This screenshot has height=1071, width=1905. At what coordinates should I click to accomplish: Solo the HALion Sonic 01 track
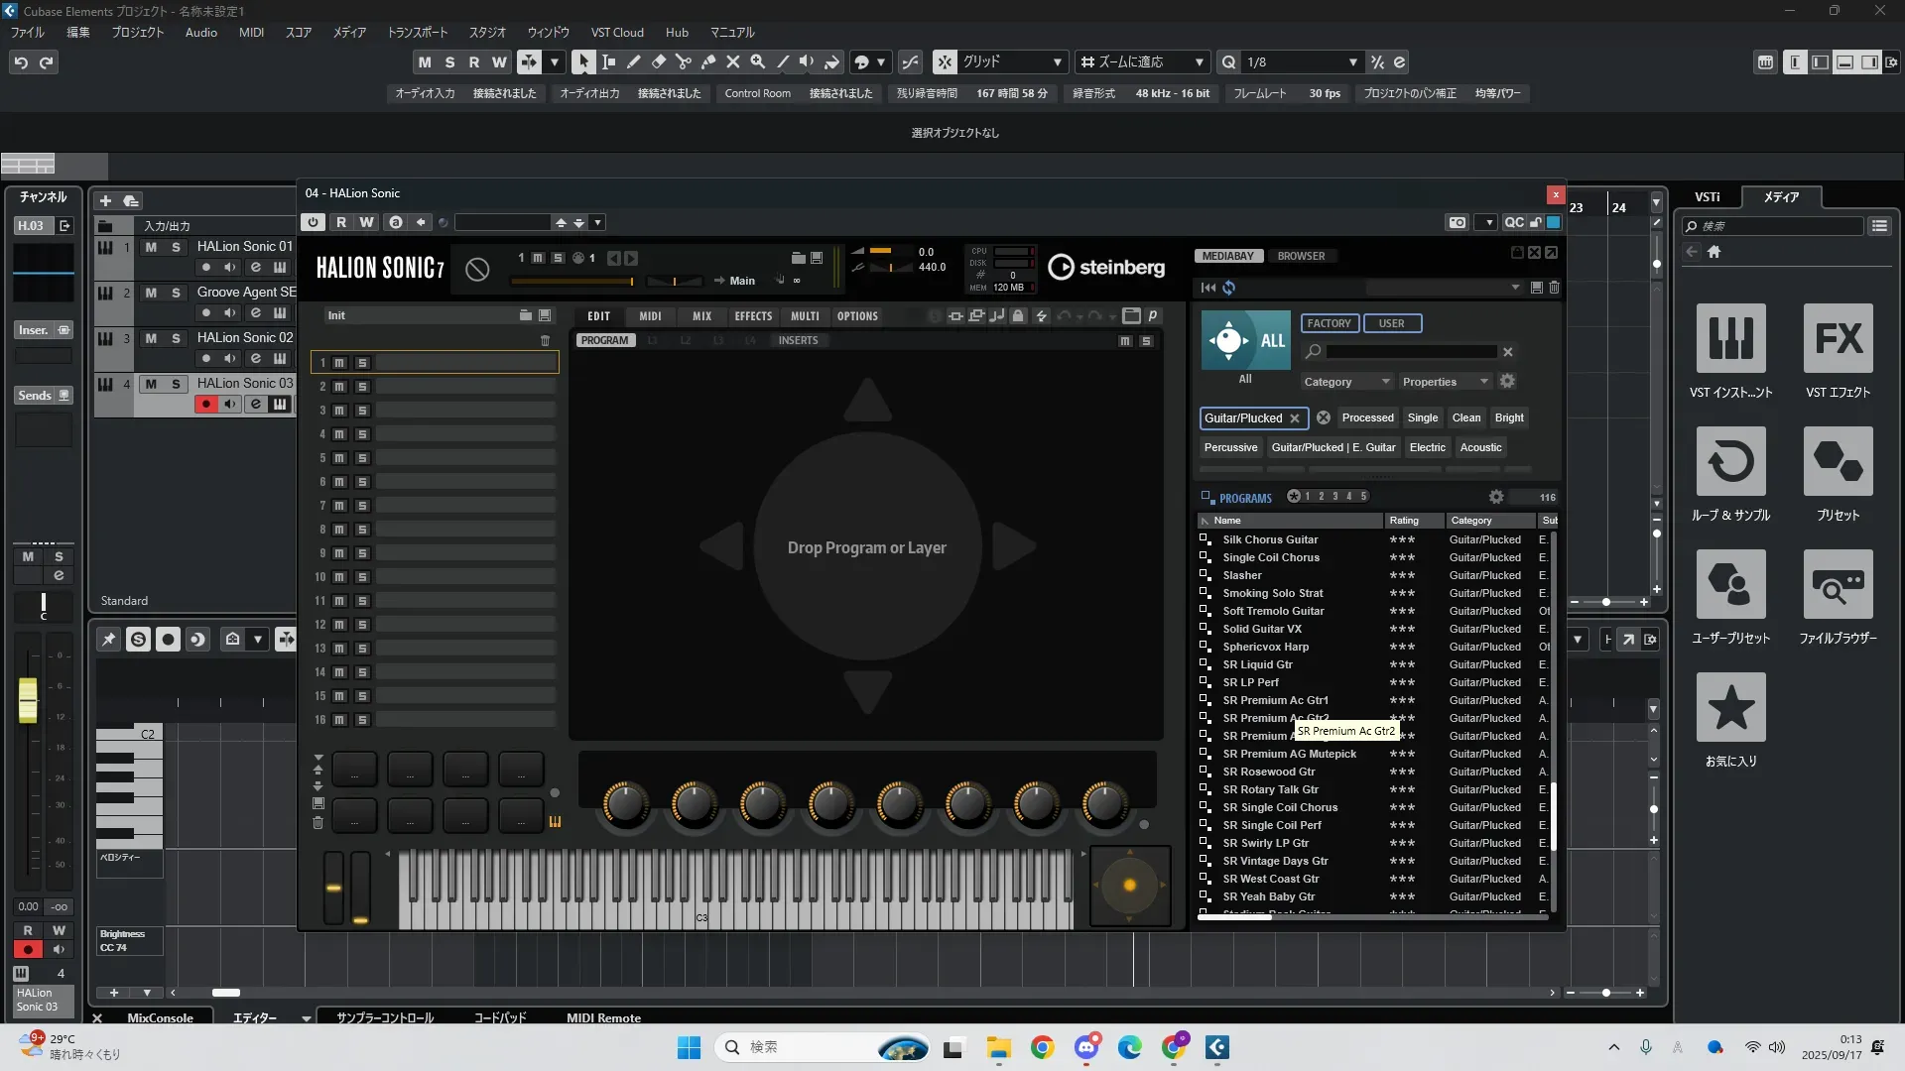(x=176, y=247)
